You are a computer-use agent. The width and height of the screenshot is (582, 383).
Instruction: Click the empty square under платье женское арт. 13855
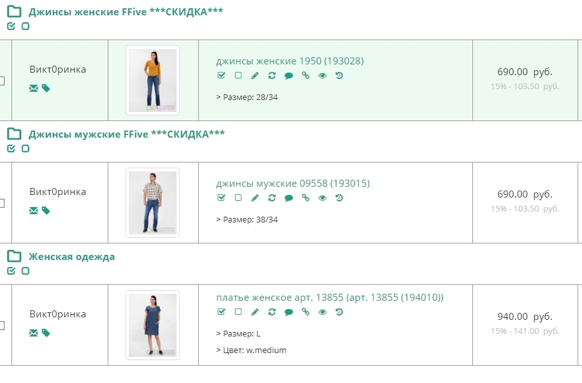(x=238, y=312)
